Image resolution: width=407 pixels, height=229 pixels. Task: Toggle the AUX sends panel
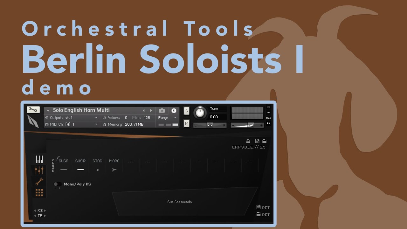click(268, 118)
